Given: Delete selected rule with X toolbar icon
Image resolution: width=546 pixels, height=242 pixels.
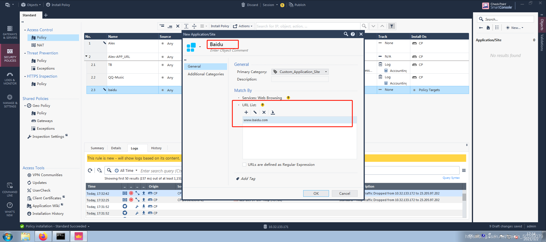Looking at the screenshot, I should click(178, 26).
